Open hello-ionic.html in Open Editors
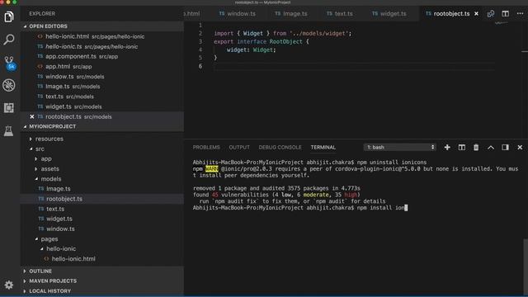 [x=102, y=36]
